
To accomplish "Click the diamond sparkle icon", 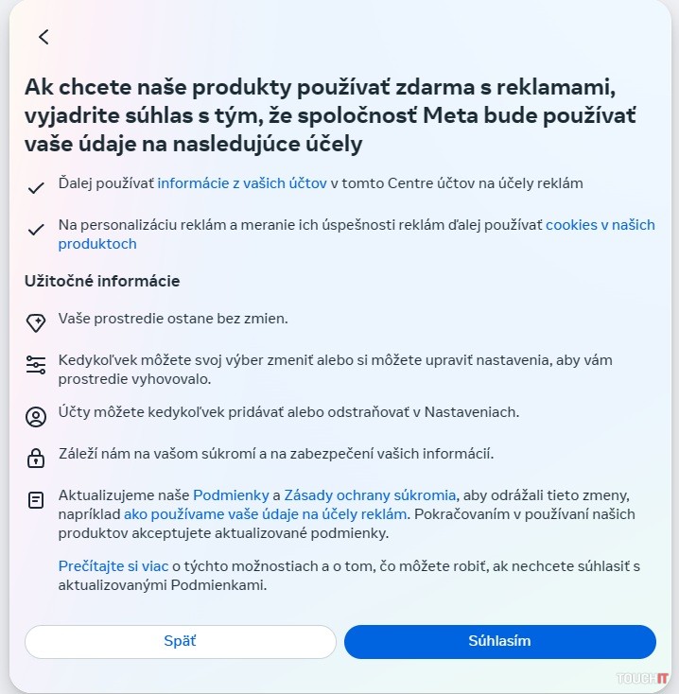I will point(36,323).
